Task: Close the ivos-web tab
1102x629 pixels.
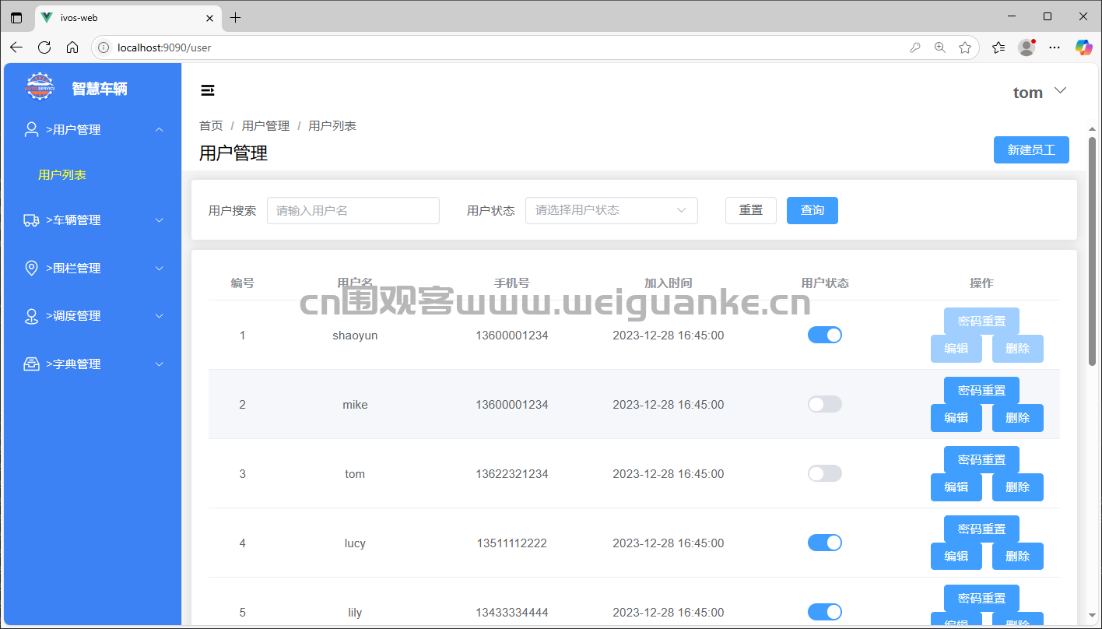Action: click(x=210, y=18)
